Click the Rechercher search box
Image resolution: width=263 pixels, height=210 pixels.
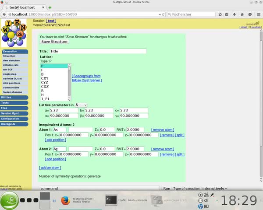[x=191, y=14]
